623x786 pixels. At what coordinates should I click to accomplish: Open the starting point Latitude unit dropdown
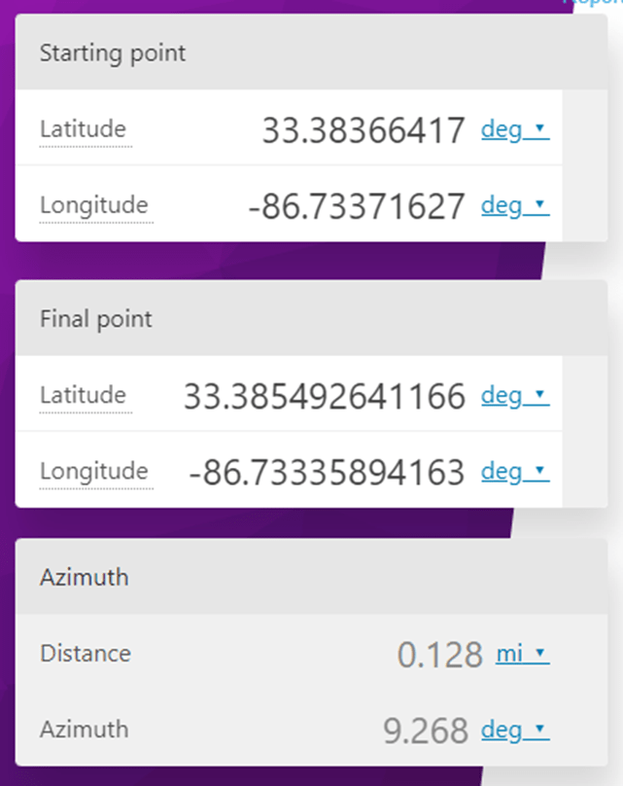[x=515, y=129]
